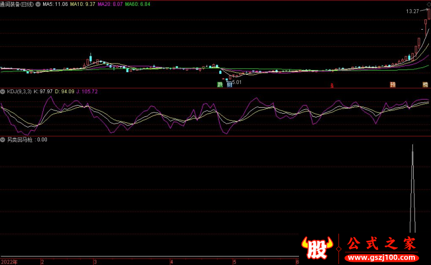Click the first orange 预 forecast marker
This screenshot has width=431, height=265.
[393, 85]
